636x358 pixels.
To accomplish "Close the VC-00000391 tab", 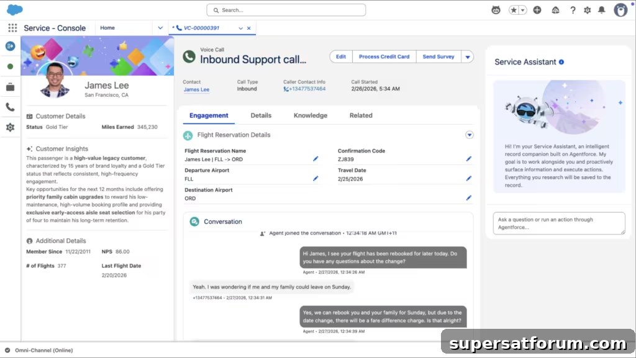I will [248, 29].
